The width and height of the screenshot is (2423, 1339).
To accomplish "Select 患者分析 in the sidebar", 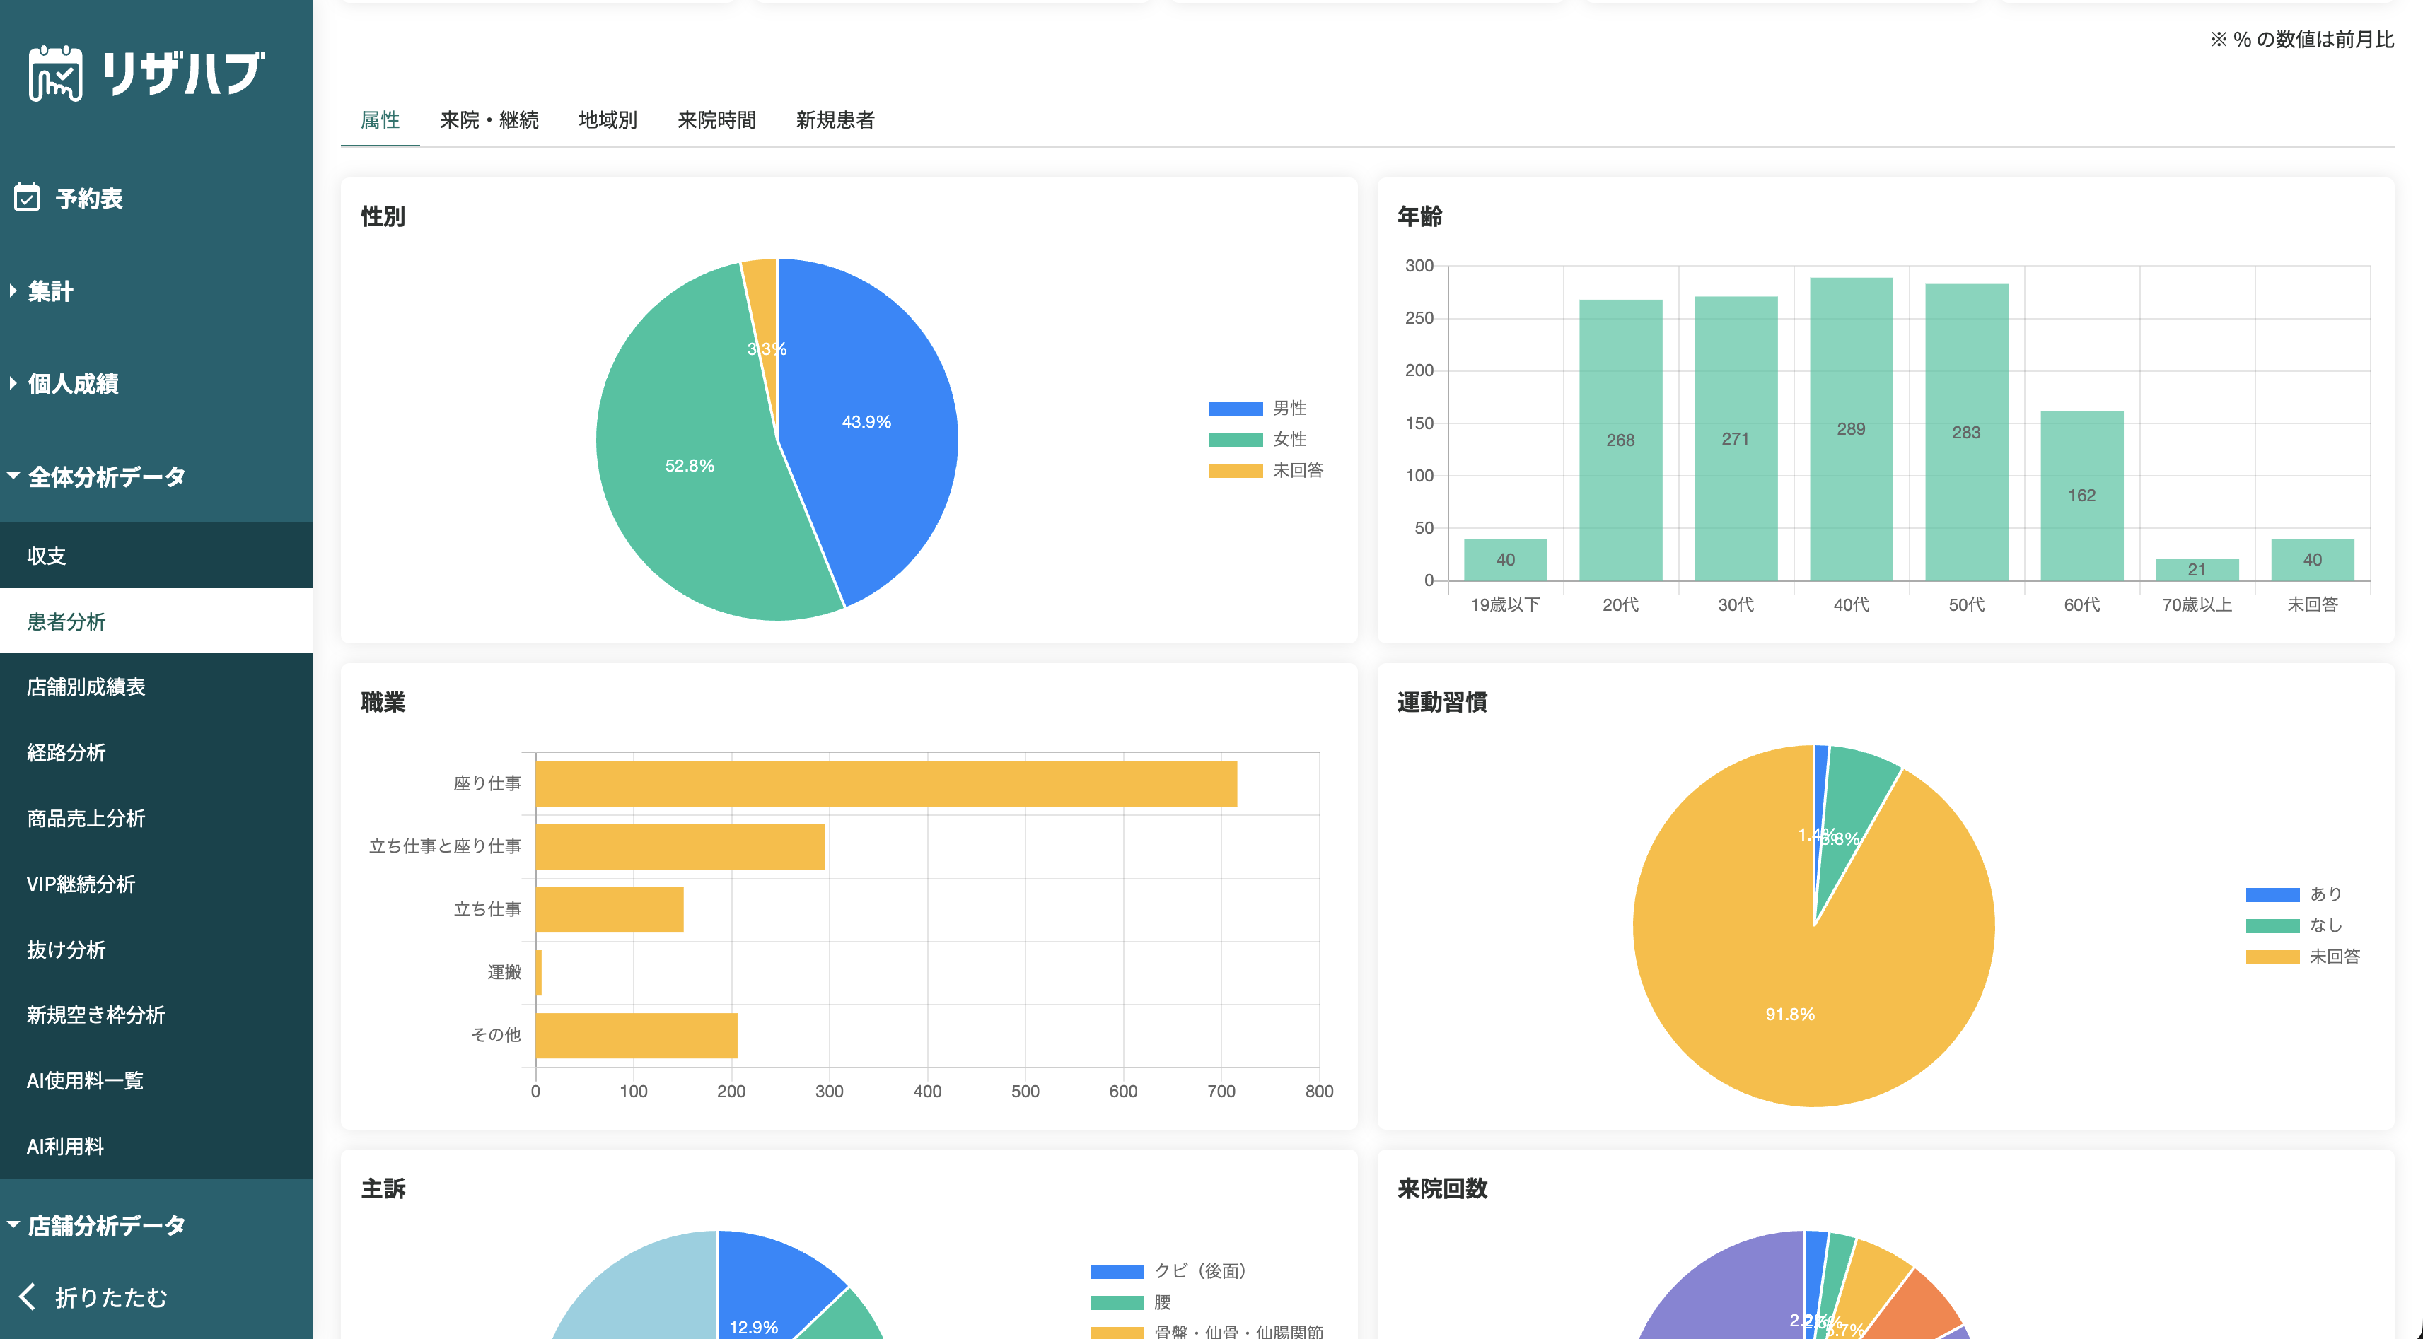I will [x=156, y=621].
